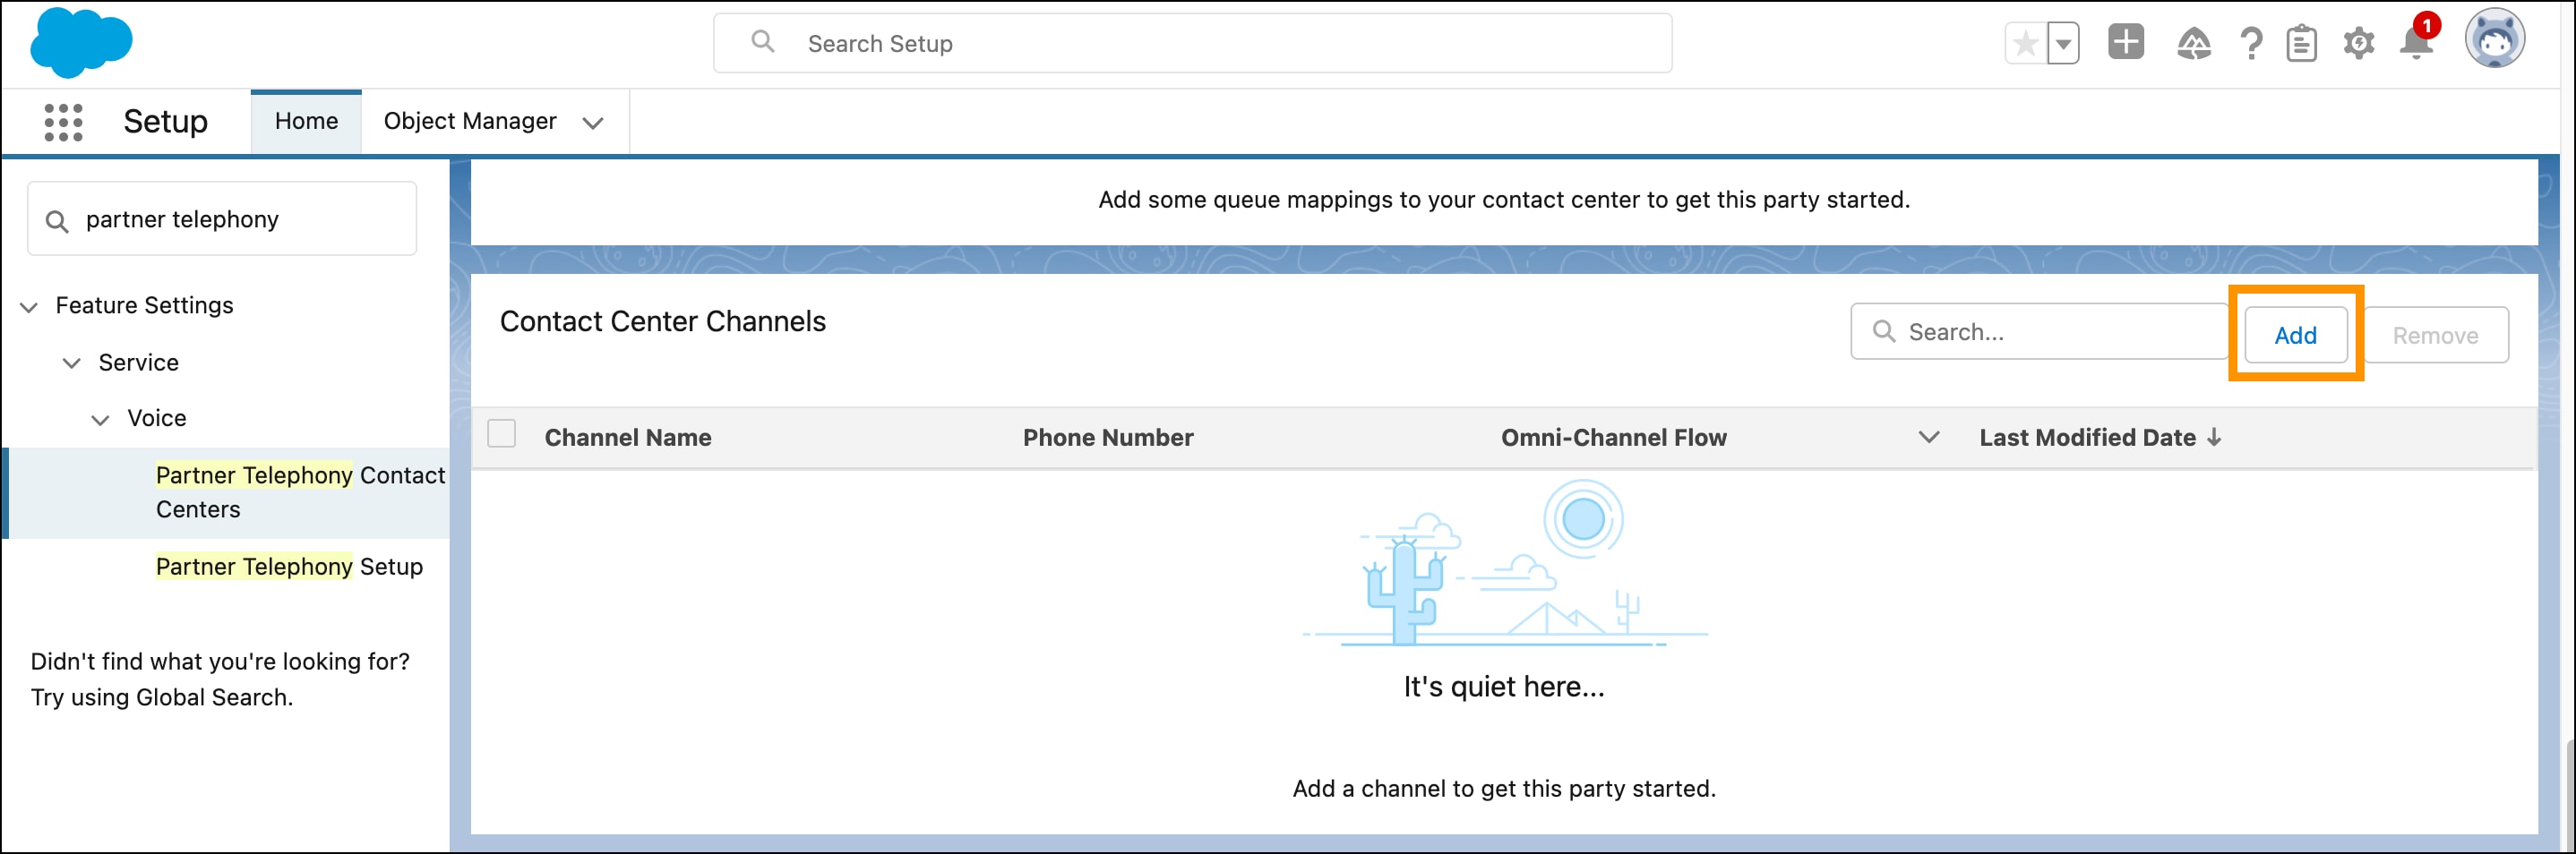The image size is (2576, 854).
Task: Open the Object Manager tab
Action: pos(470,121)
